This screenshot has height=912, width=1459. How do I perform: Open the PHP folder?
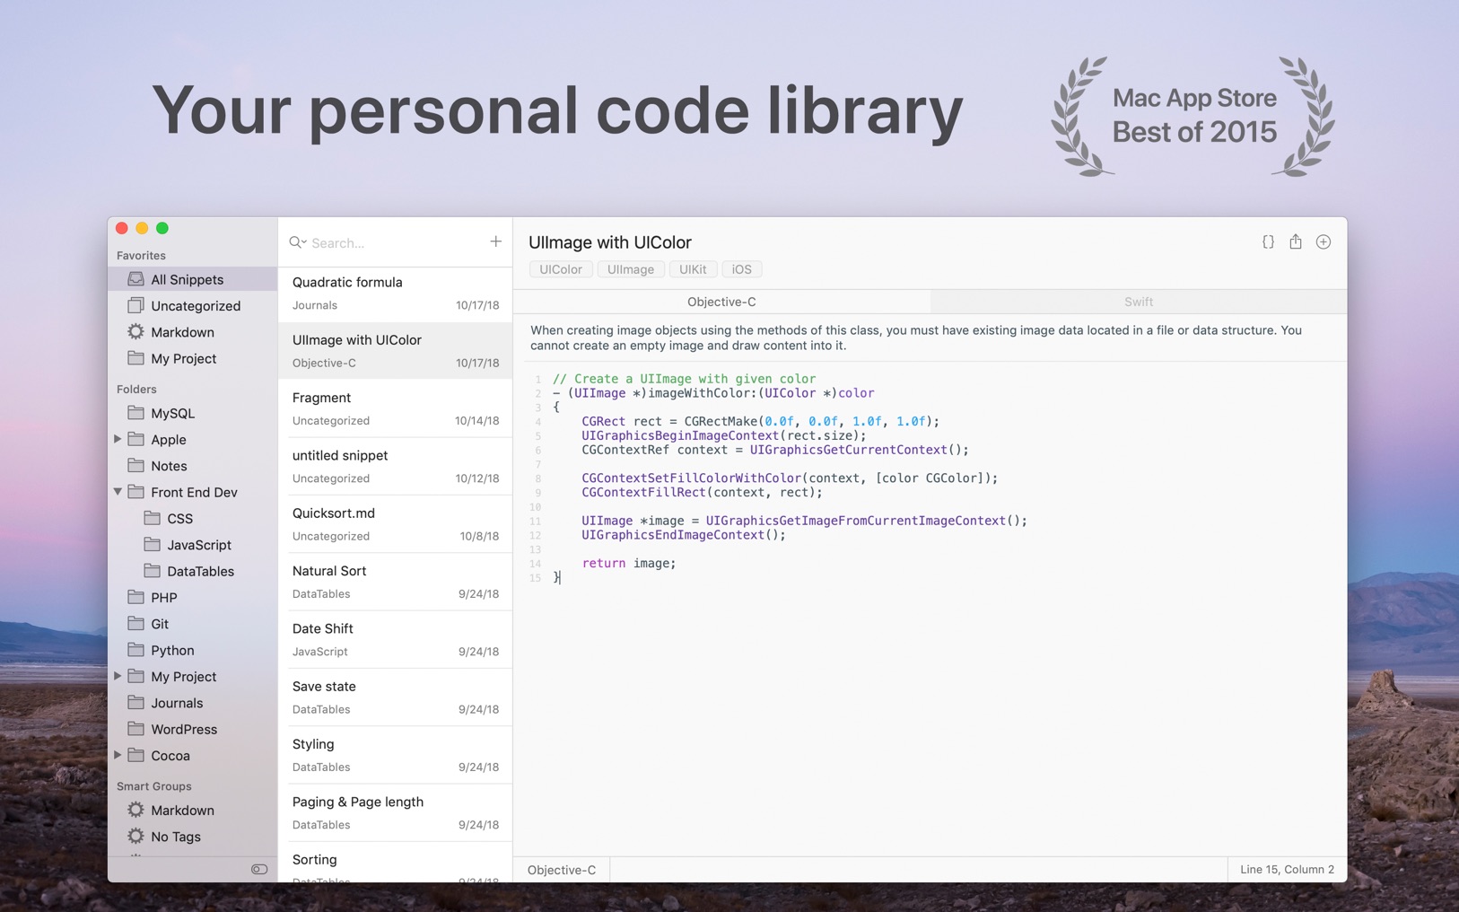[193, 597]
